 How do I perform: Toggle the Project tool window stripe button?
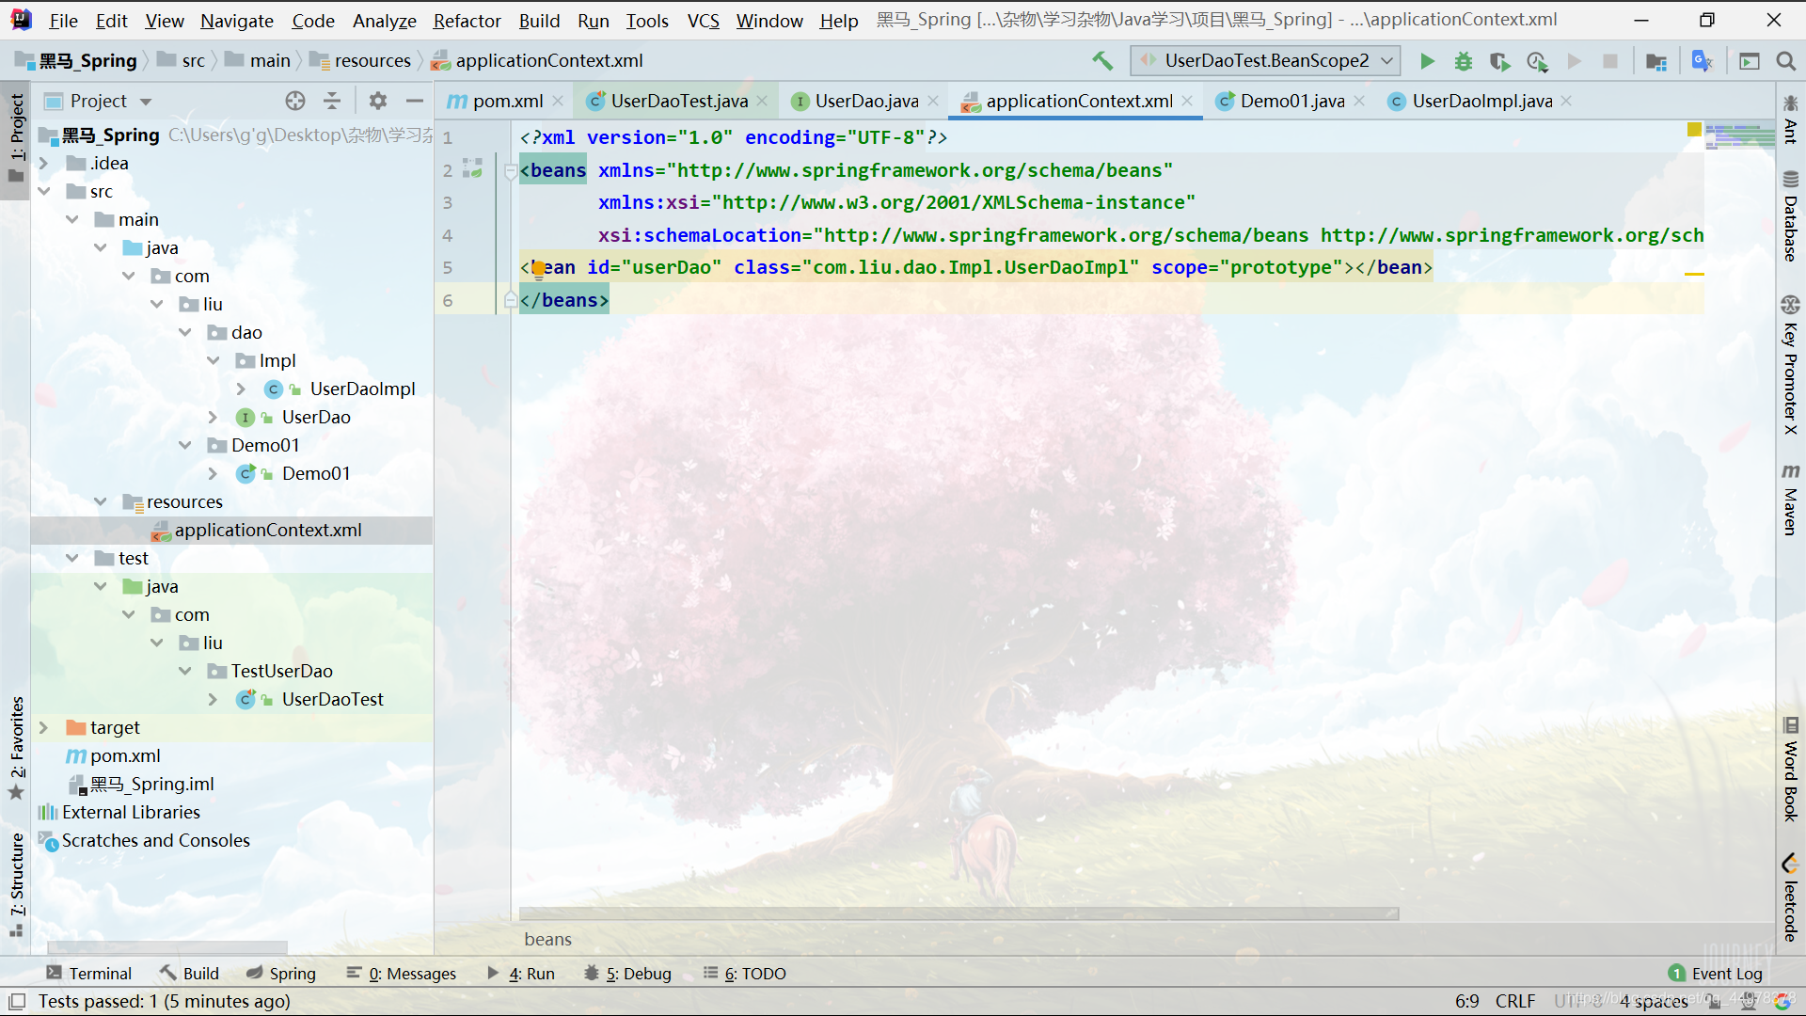point(16,139)
